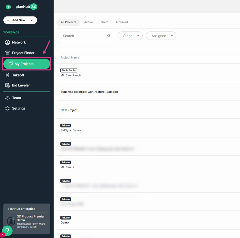This screenshot has height=238, width=240.
Task: Click the Team people icon
Action: [7, 98]
